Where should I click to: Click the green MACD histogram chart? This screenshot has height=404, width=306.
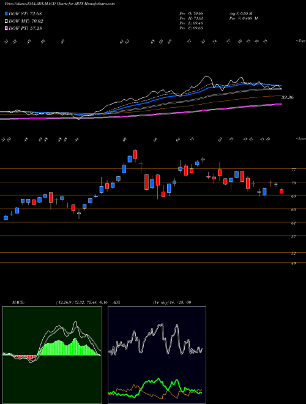tap(52, 355)
